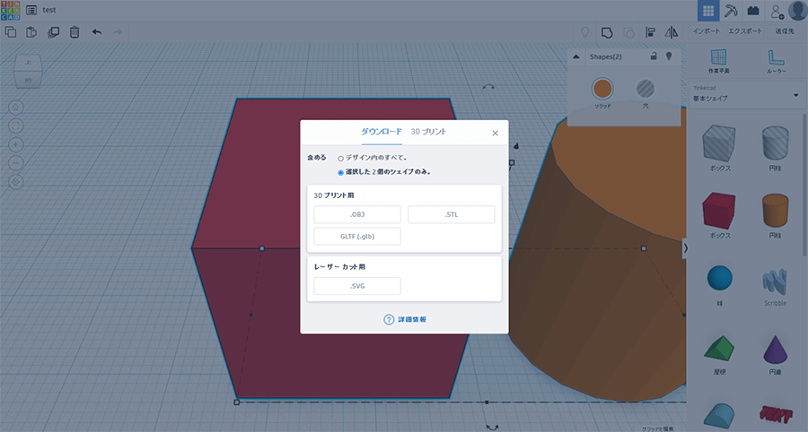The image size is (808, 432).
Task: Click the Mirror tool icon
Action: point(672,32)
